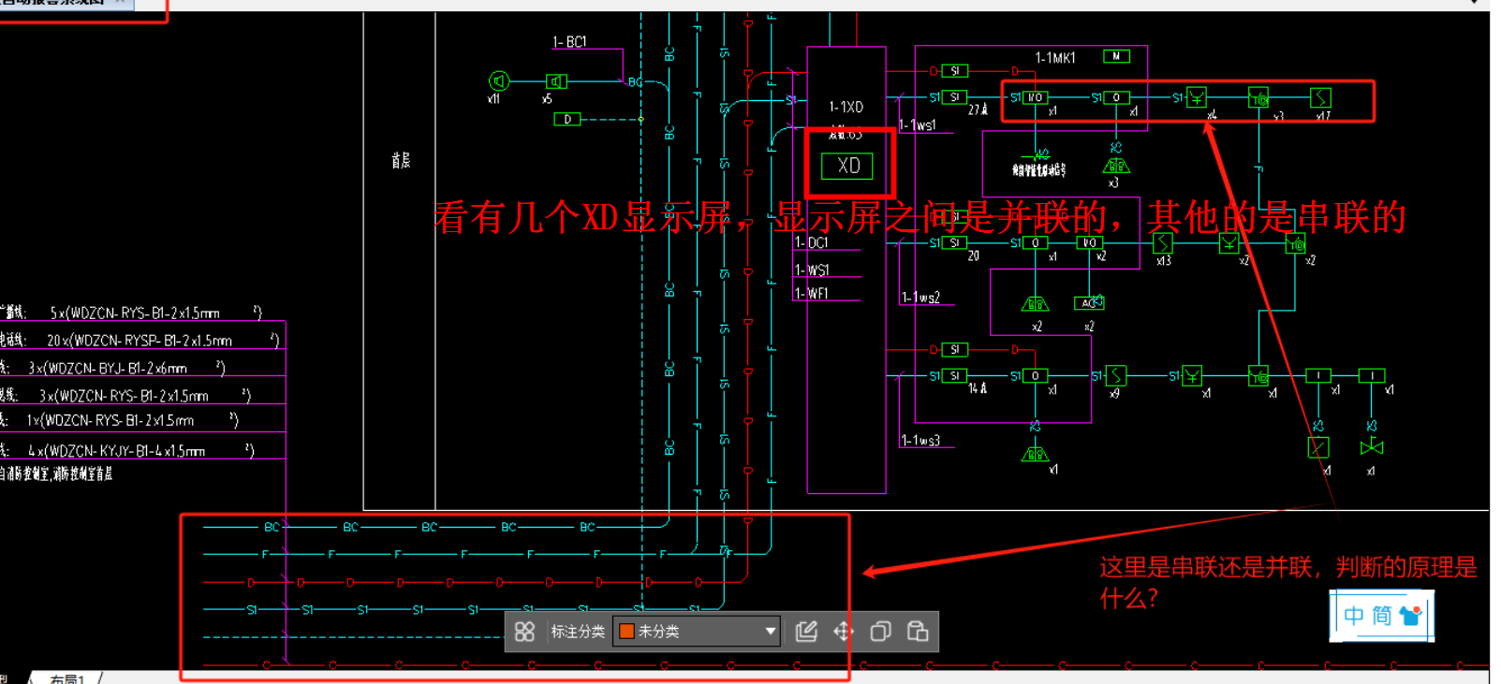Viewport: 1501px width, 684px height.
Task: Switch to the 布局1 layout tab
Action: point(67,678)
